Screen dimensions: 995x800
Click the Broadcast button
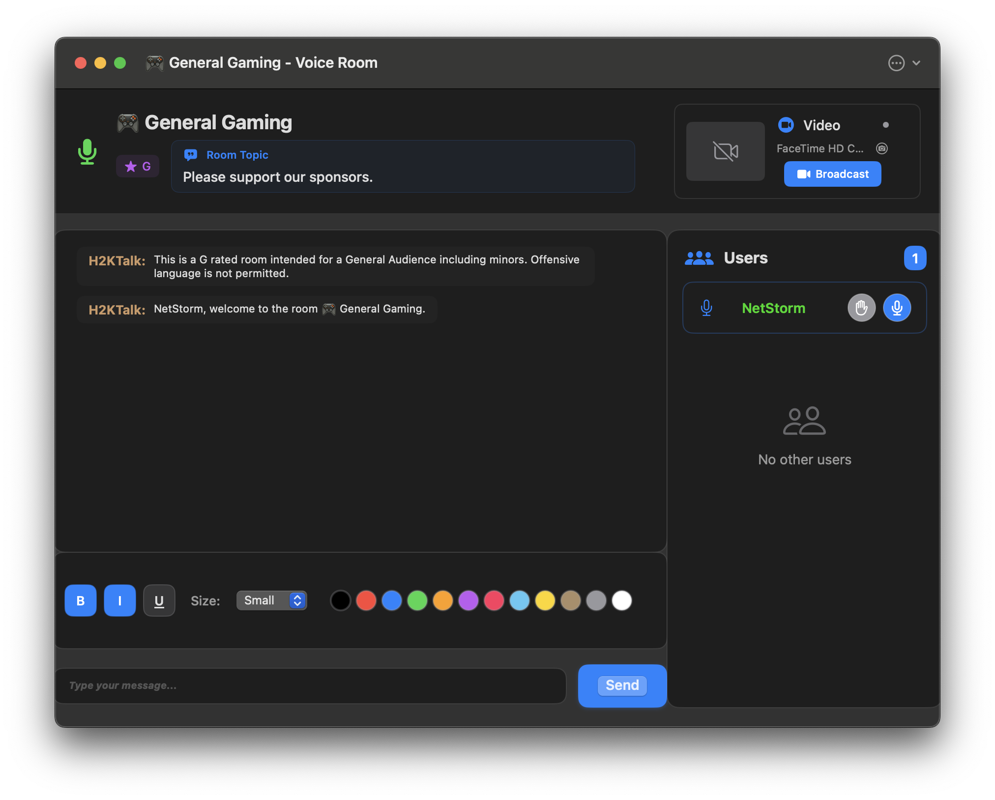click(x=832, y=173)
